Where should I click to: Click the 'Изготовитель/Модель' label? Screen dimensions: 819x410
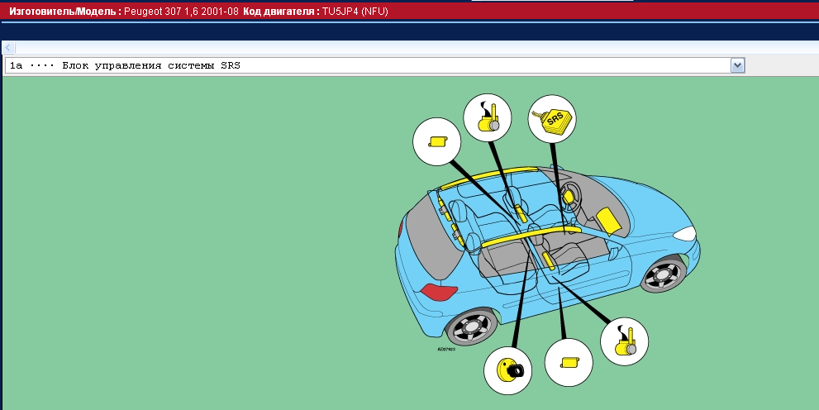click(64, 11)
